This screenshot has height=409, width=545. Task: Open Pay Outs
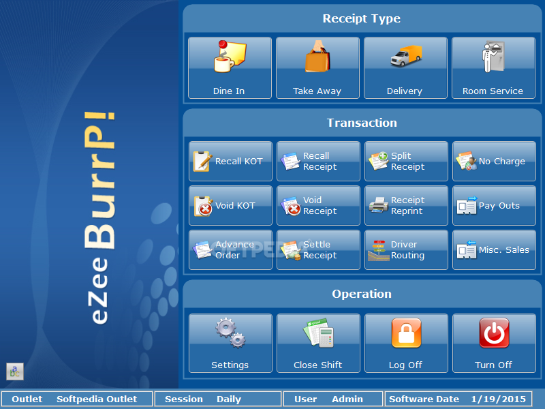(495, 206)
